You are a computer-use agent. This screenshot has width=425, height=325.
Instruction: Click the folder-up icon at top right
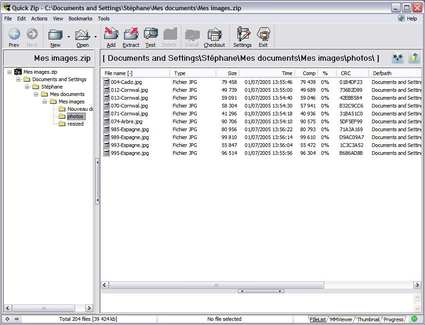[414, 58]
